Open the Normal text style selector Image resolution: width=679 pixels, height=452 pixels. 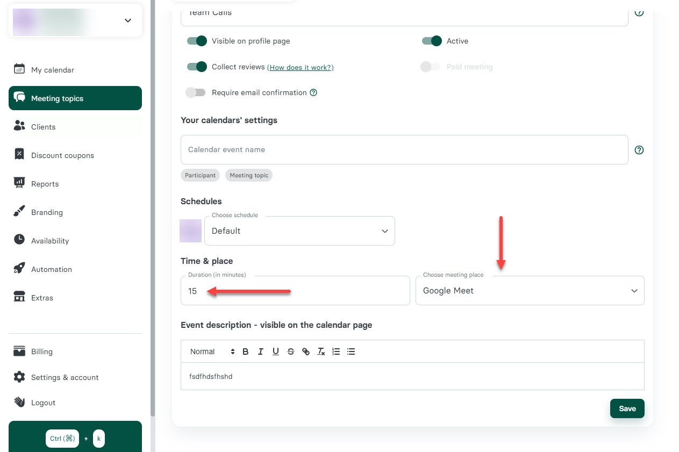click(212, 351)
